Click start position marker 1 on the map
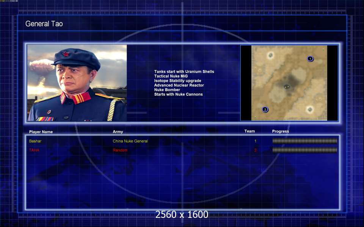 click(310, 59)
